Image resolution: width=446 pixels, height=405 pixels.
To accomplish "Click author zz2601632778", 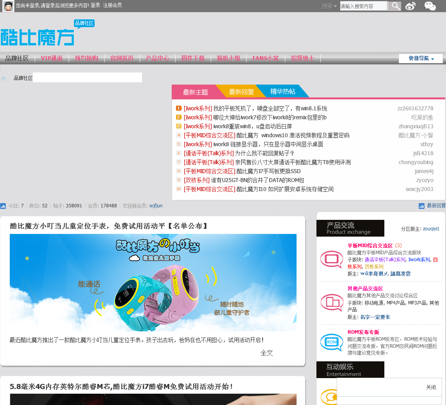I will pos(415,109).
